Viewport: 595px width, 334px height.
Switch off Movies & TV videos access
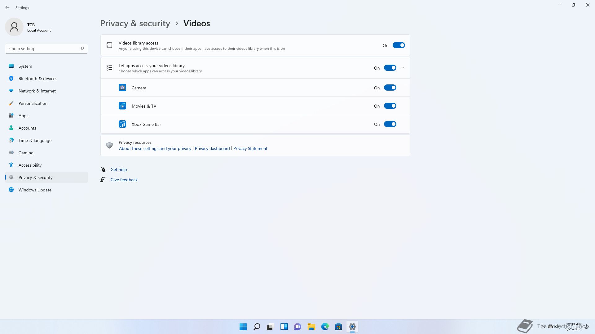tap(390, 106)
